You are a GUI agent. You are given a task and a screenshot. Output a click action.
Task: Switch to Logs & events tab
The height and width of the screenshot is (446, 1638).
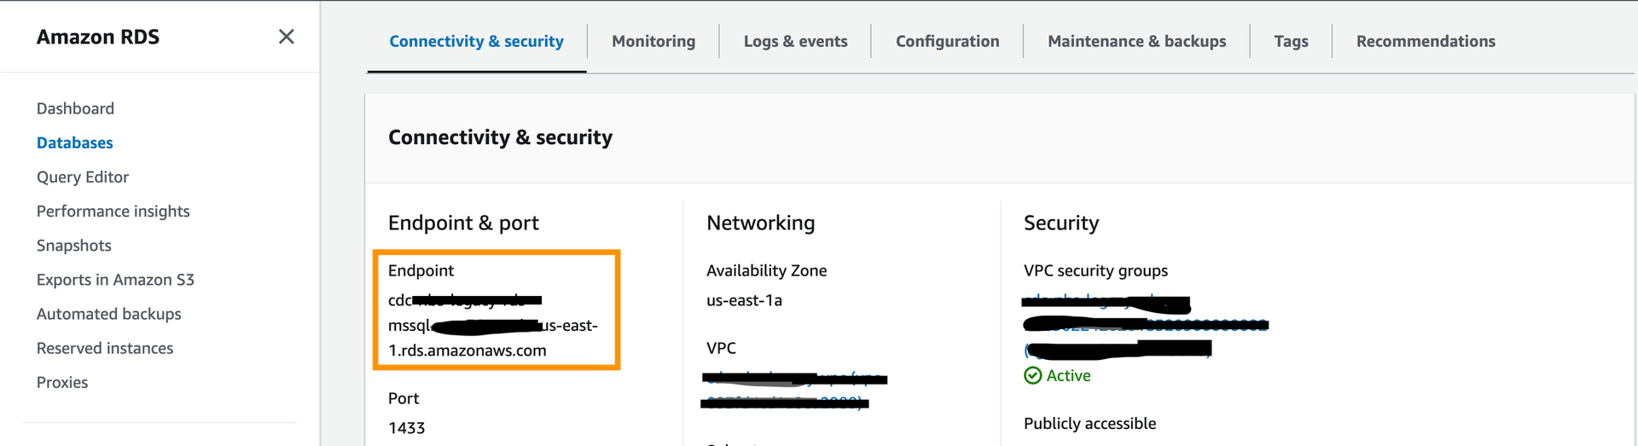795,41
